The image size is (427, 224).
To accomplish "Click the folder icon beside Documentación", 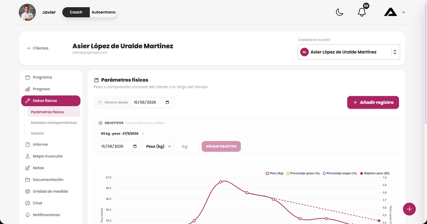I will 28,180.
